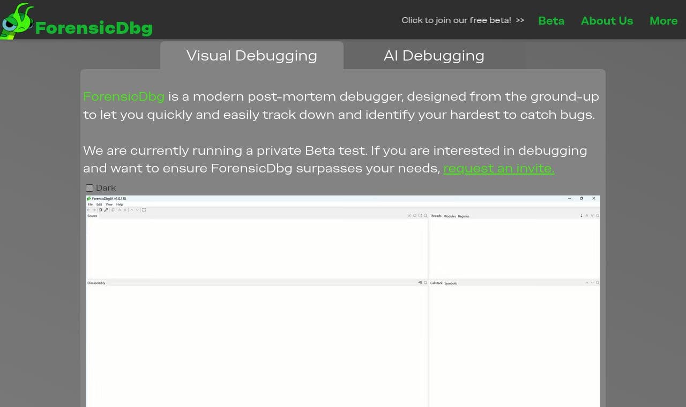Click the fullscreen icon in debugger toolbar
686x407 pixels.
click(x=144, y=210)
